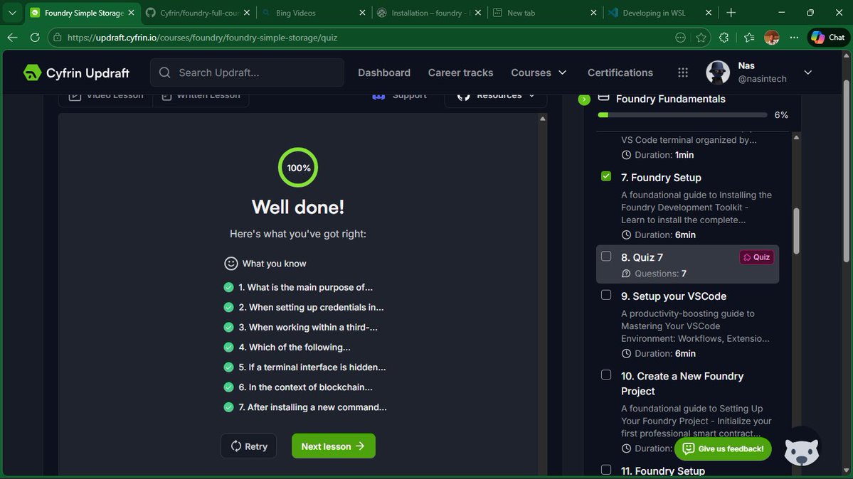Open the favorites list icon
Image resolution: width=853 pixels, height=479 pixels.
tap(749, 38)
